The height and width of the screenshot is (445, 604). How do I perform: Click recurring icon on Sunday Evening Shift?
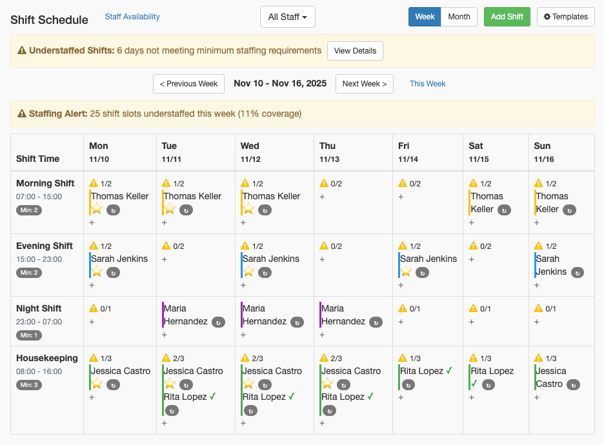click(x=578, y=273)
